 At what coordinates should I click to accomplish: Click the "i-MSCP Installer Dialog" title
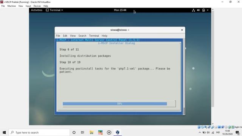pyautogui.click(x=116, y=43)
